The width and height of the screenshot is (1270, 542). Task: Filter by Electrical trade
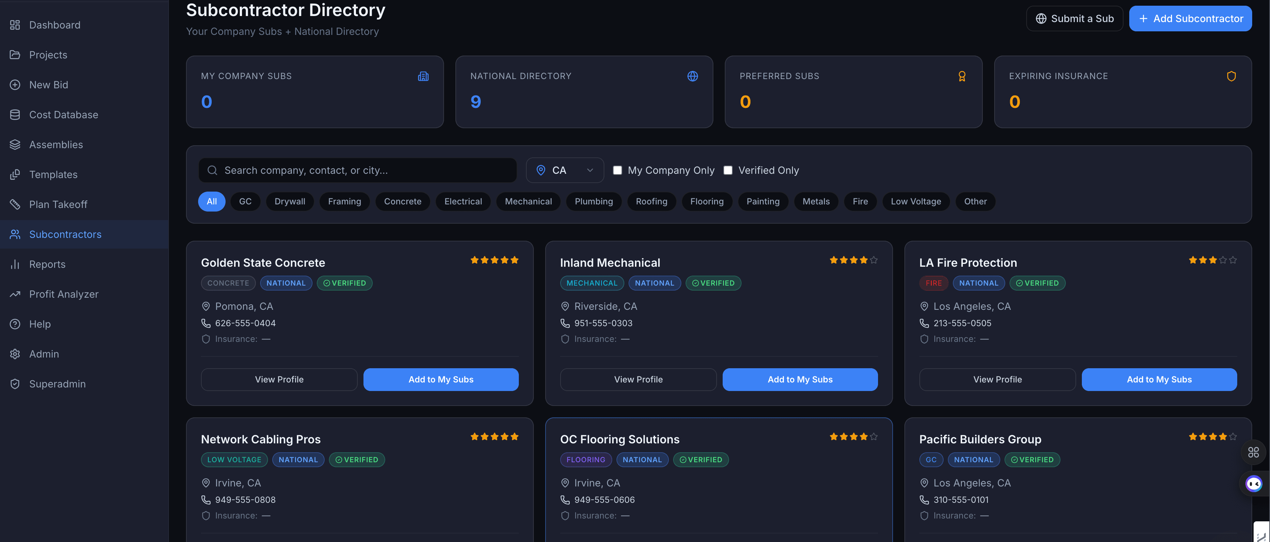[463, 201]
